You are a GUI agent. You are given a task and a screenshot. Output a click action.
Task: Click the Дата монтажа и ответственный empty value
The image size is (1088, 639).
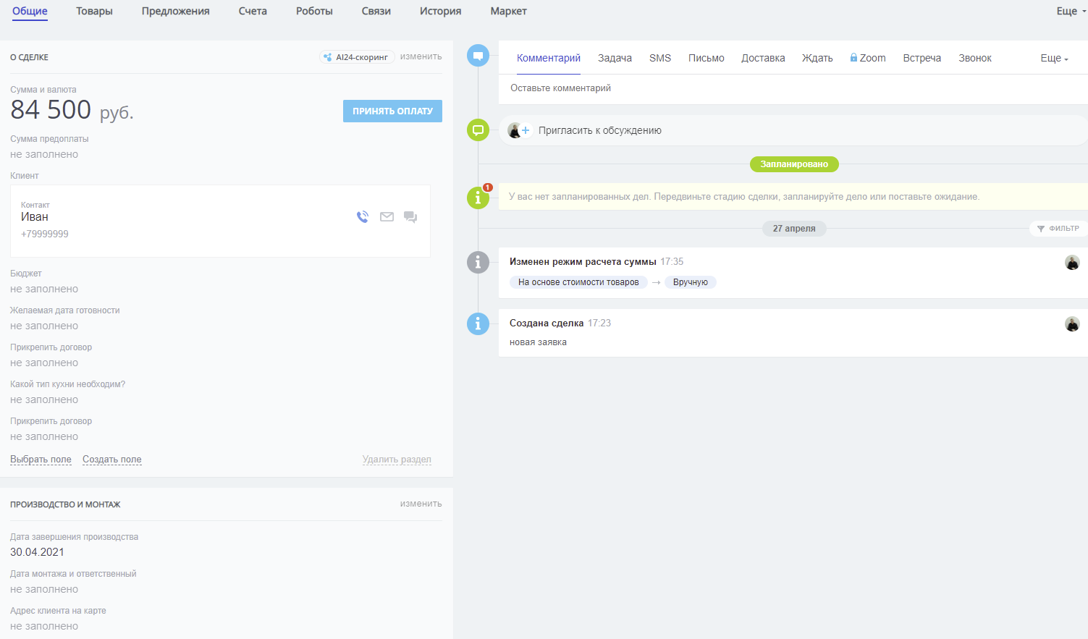(x=44, y=589)
